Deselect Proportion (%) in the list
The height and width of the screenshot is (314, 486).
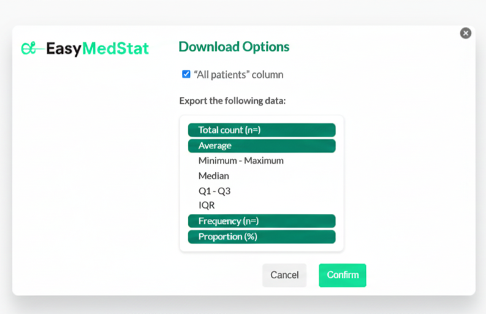262,237
